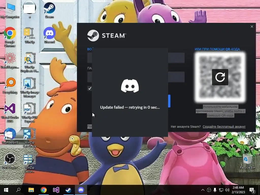Click 'Update failed — retrying' message
This screenshot has width=260, height=195.
pos(130,107)
